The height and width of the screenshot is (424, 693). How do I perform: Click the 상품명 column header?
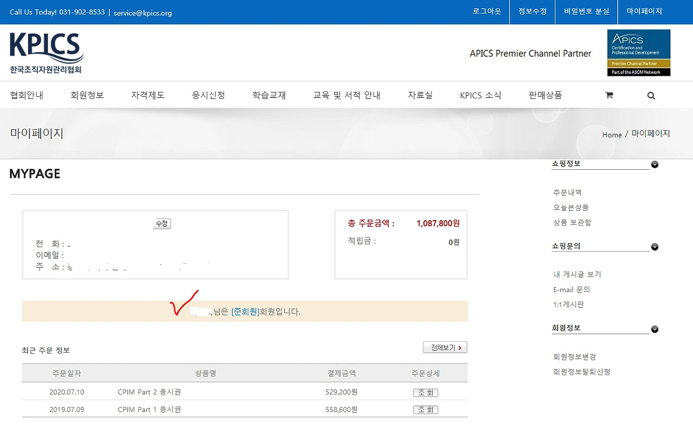click(x=206, y=373)
